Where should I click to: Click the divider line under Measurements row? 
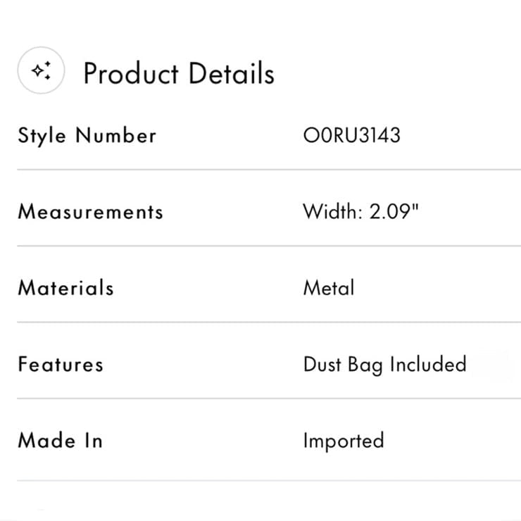(x=269, y=246)
